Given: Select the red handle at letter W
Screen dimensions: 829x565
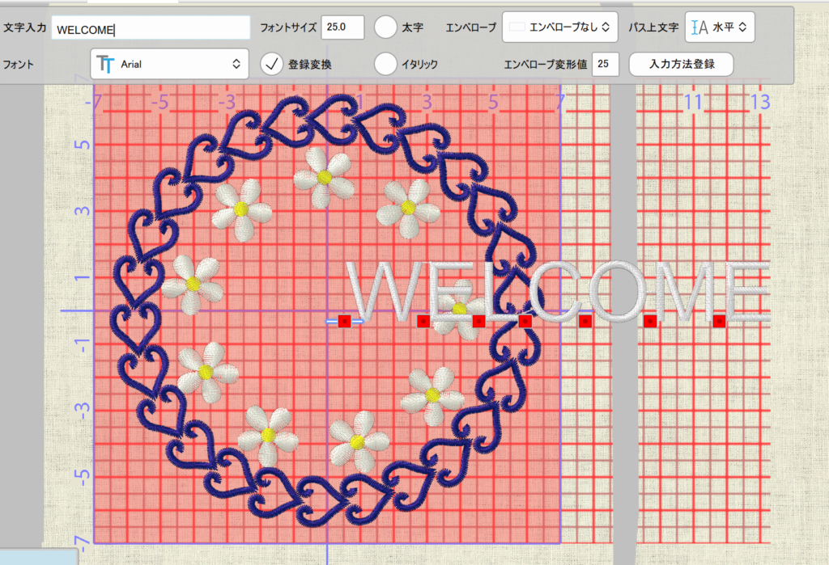Looking at the screenshot, I should (344, 321).
